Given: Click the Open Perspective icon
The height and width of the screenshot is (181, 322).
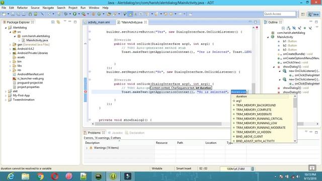Looking at the screenshot, I should tap(303, 14).
